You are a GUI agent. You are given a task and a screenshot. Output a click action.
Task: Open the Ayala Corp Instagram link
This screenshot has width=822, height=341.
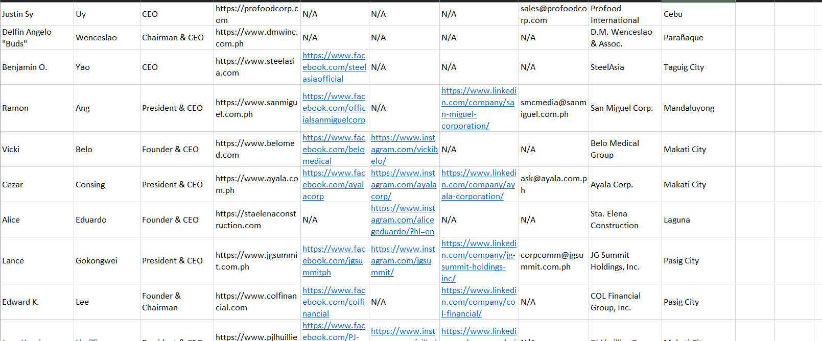(404, 184)
